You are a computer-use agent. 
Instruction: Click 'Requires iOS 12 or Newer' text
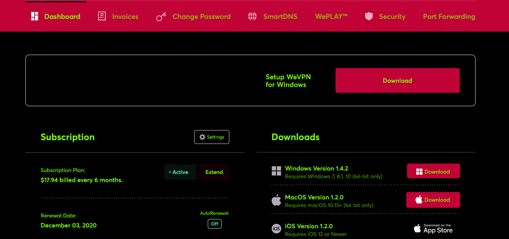316,234
